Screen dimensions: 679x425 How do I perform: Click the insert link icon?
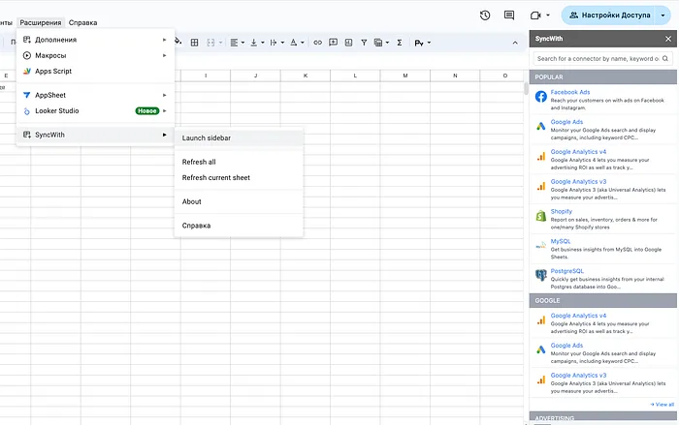coord(318,43)
